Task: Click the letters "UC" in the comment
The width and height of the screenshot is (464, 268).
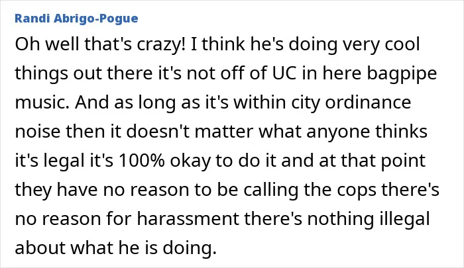Action: pyautogui.click(x=284, y=73)
